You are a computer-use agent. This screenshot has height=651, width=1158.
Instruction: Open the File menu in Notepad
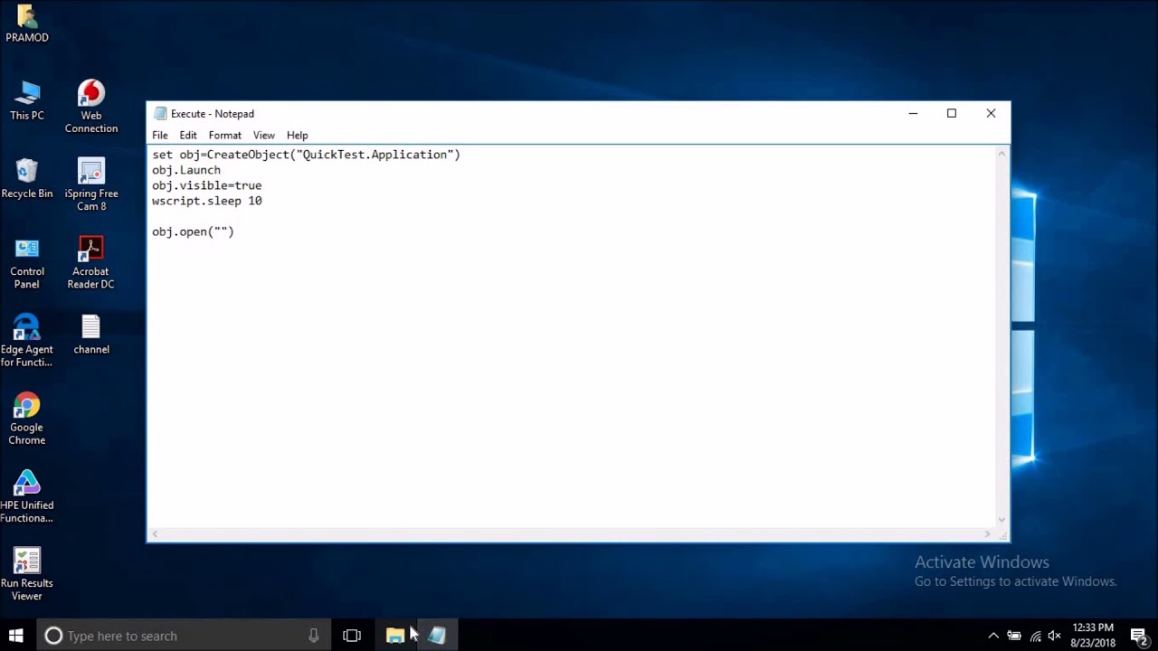pos(160,135)
